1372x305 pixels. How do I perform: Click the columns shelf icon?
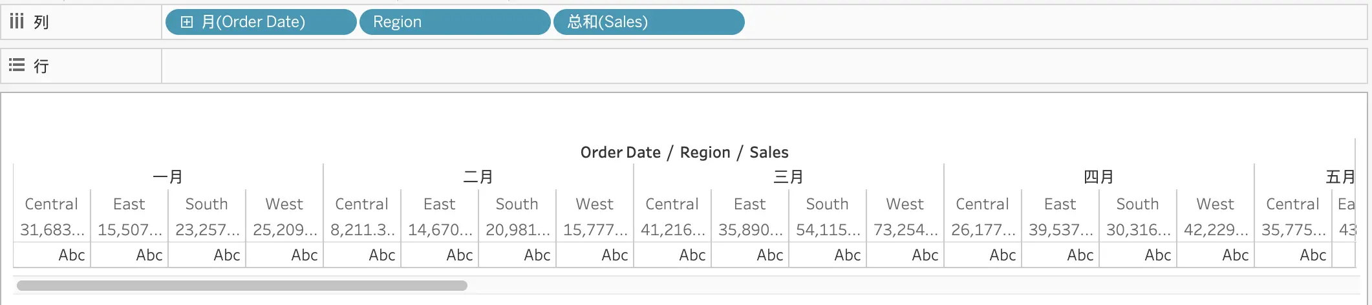[17, 21]
